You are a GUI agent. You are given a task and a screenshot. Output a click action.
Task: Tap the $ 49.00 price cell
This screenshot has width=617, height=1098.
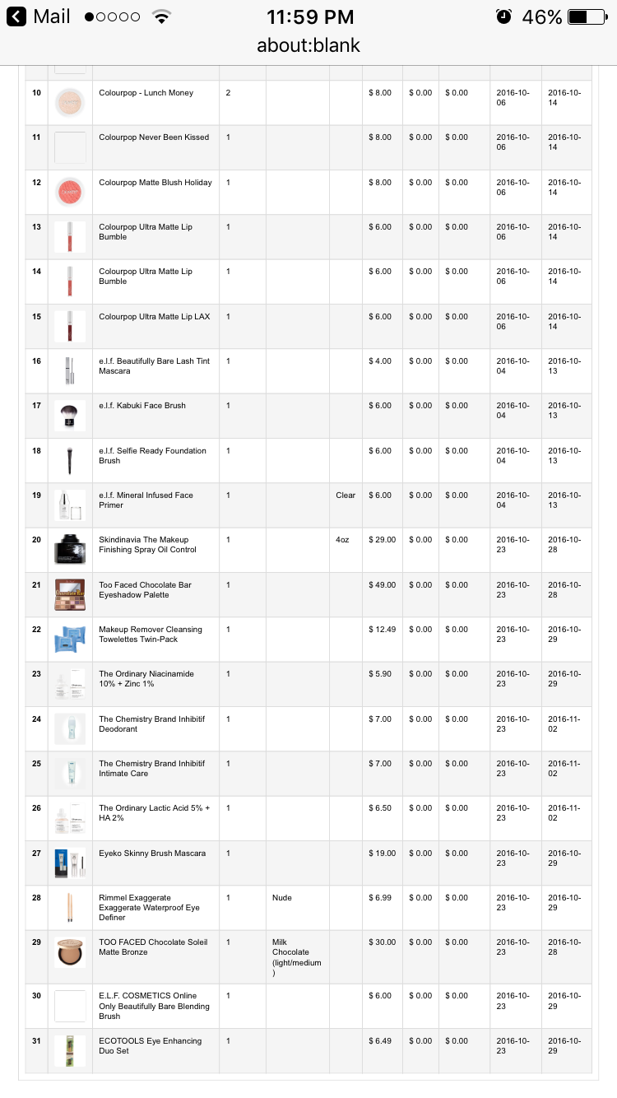[383, 594]
